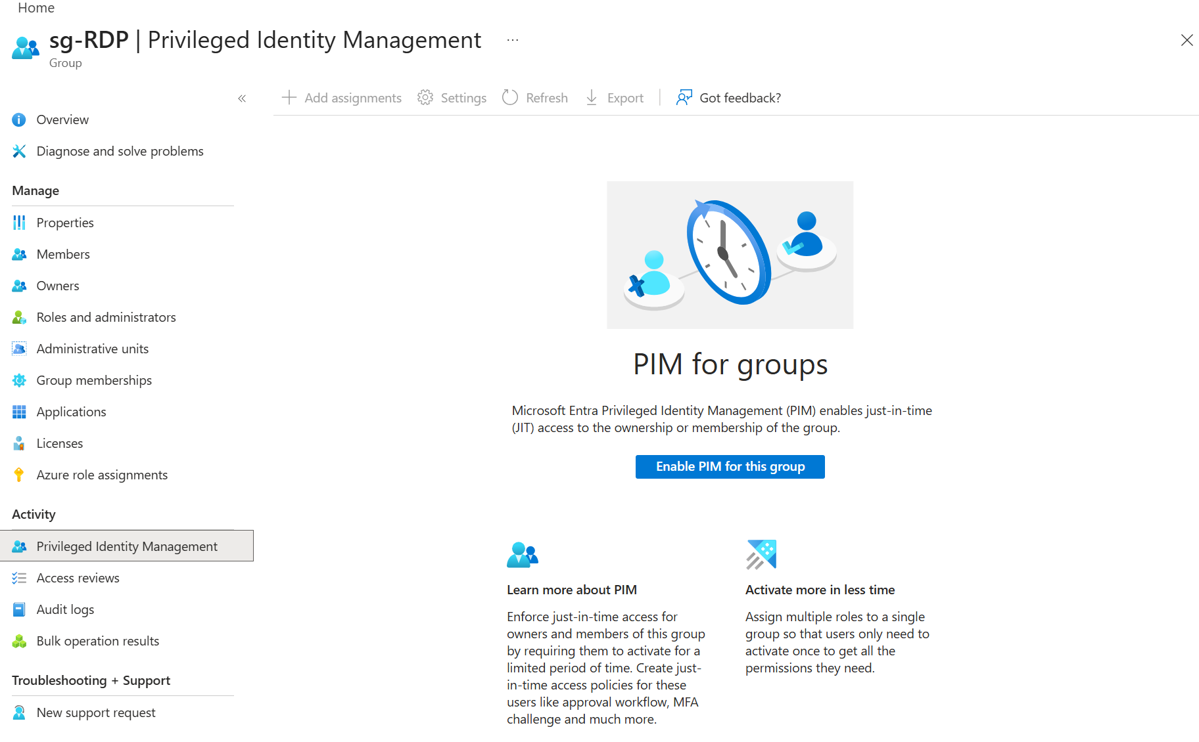Click the Azure role assignments key icon
This screenshot has width=1199, height=742.
pos(19,475)
